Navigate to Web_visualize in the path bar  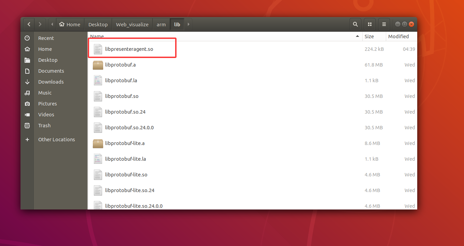coord(132,24)
